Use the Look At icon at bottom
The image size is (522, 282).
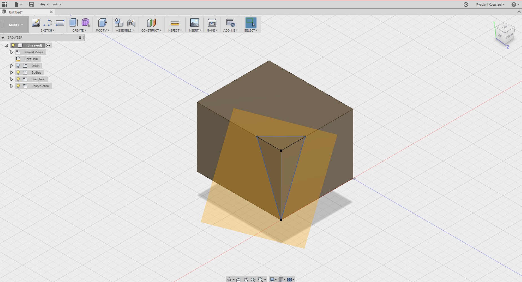[x=238, y=279]
